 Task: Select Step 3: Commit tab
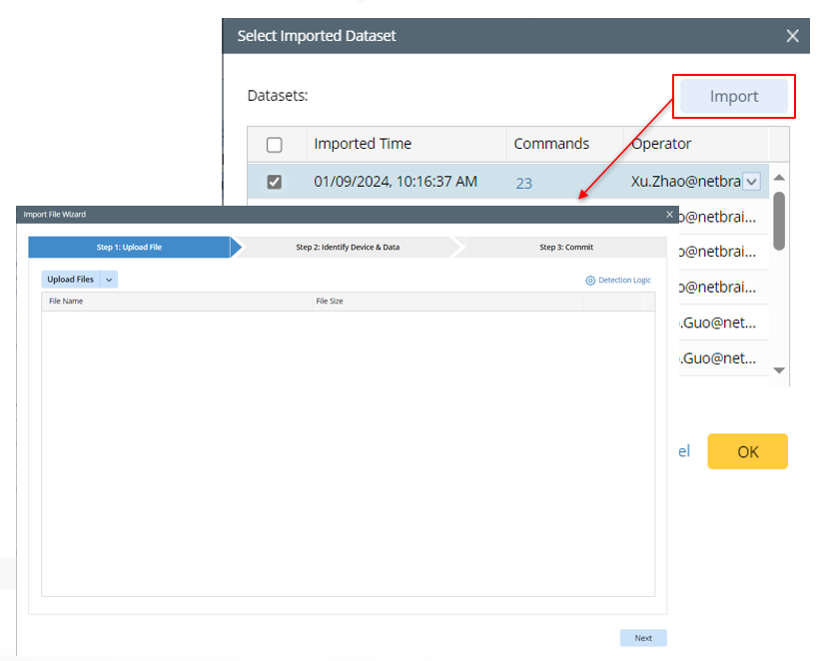566,248
